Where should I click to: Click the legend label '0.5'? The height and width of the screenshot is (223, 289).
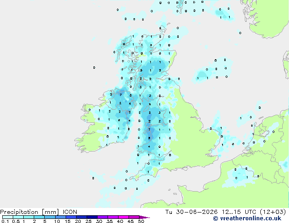tap(16, 221)
